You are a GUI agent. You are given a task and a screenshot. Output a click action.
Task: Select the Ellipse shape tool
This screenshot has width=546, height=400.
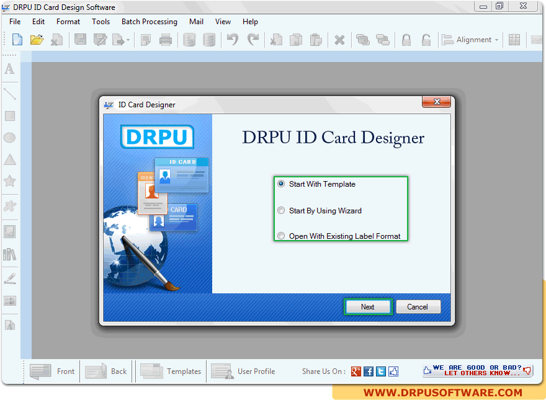[10, 138]
